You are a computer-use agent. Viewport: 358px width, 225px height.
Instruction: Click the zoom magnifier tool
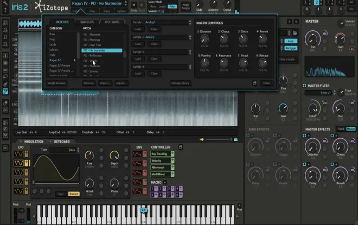(x=5, y=37)
